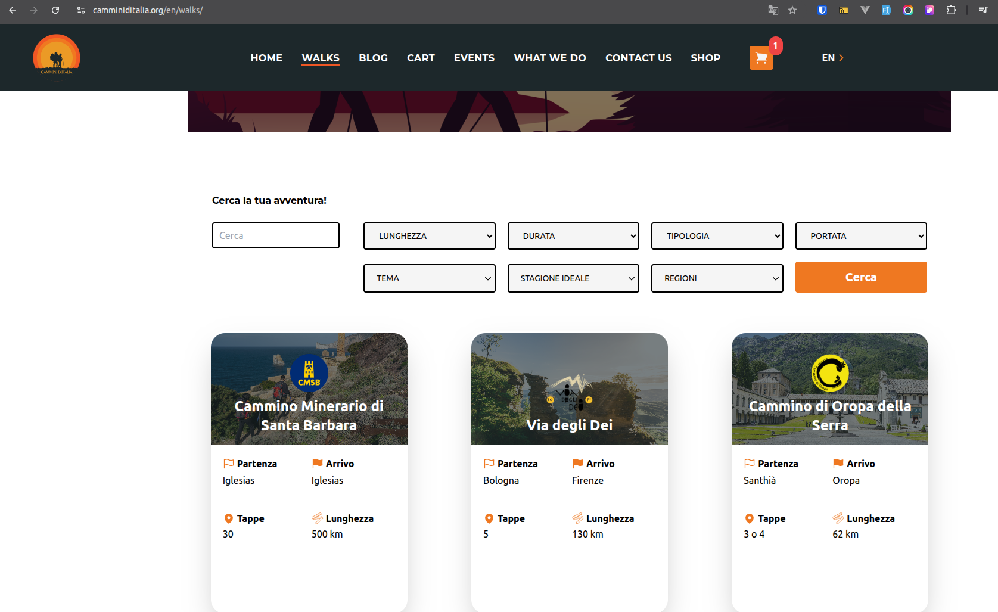Go to the CART page

point(421,58)
